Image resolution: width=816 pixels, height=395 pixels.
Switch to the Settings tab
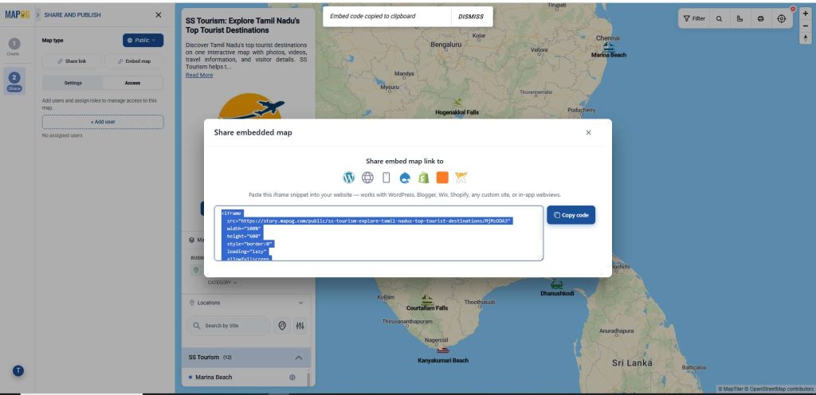tap(73, 83)
